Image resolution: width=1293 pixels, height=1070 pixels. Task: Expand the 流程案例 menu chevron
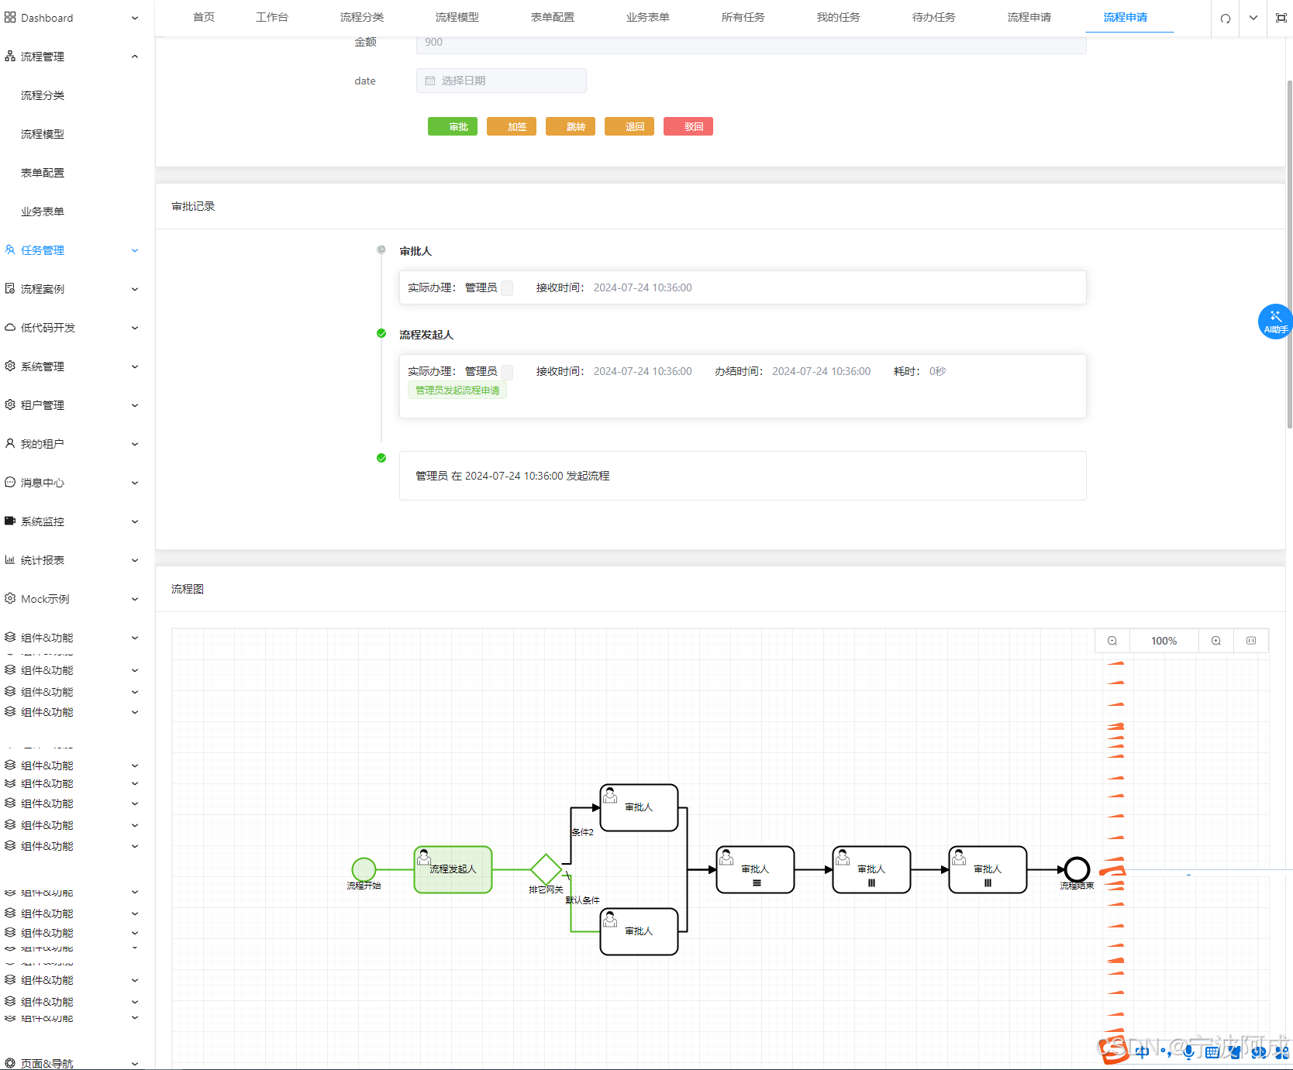[x=135, y=289]
